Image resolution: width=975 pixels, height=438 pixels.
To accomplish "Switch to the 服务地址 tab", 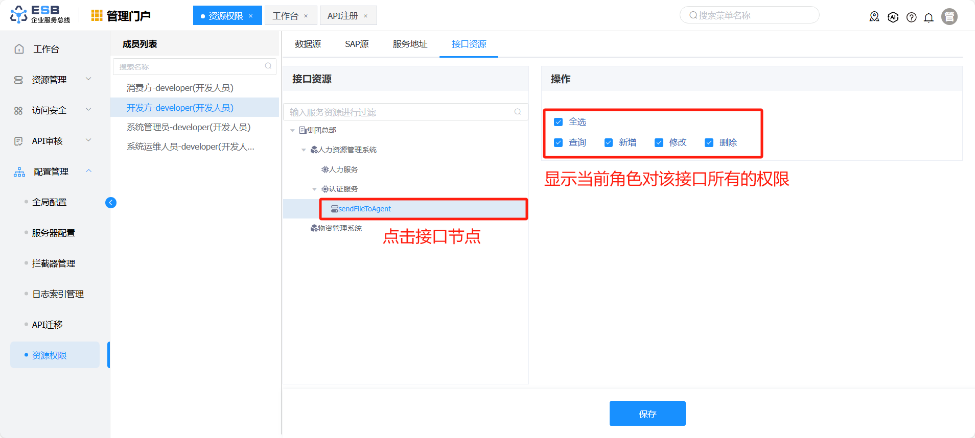I will (x=410, y=44).
